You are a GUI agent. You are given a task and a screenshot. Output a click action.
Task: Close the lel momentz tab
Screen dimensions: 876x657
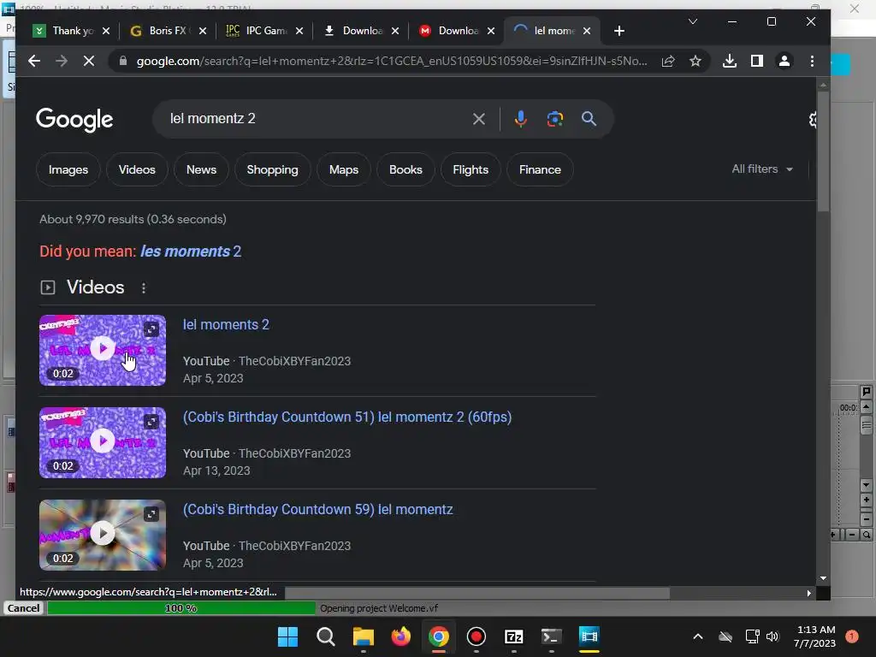[x=587, y=31]
